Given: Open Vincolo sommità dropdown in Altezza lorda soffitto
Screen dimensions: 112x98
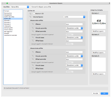Looking at the screenshot, I should tap(74, 56).
